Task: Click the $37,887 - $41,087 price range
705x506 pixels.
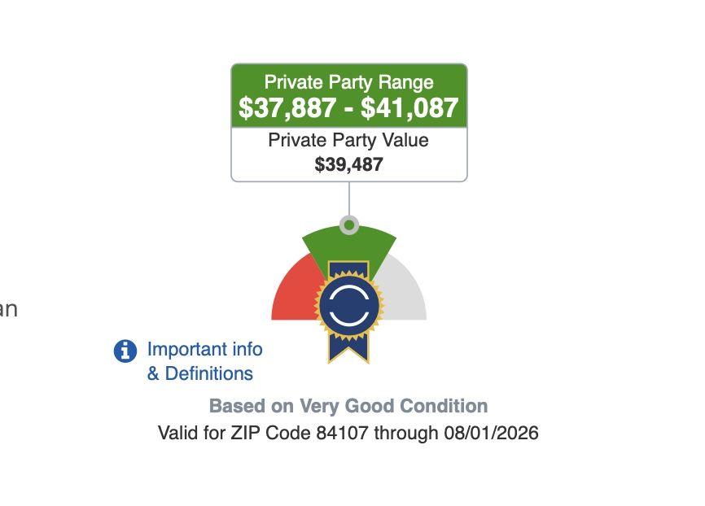Action: [349, 108]
